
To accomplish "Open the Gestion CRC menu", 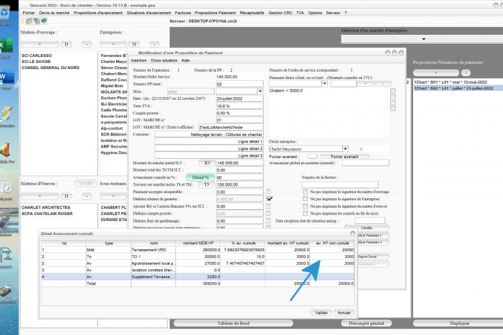I will pos(280,13).
